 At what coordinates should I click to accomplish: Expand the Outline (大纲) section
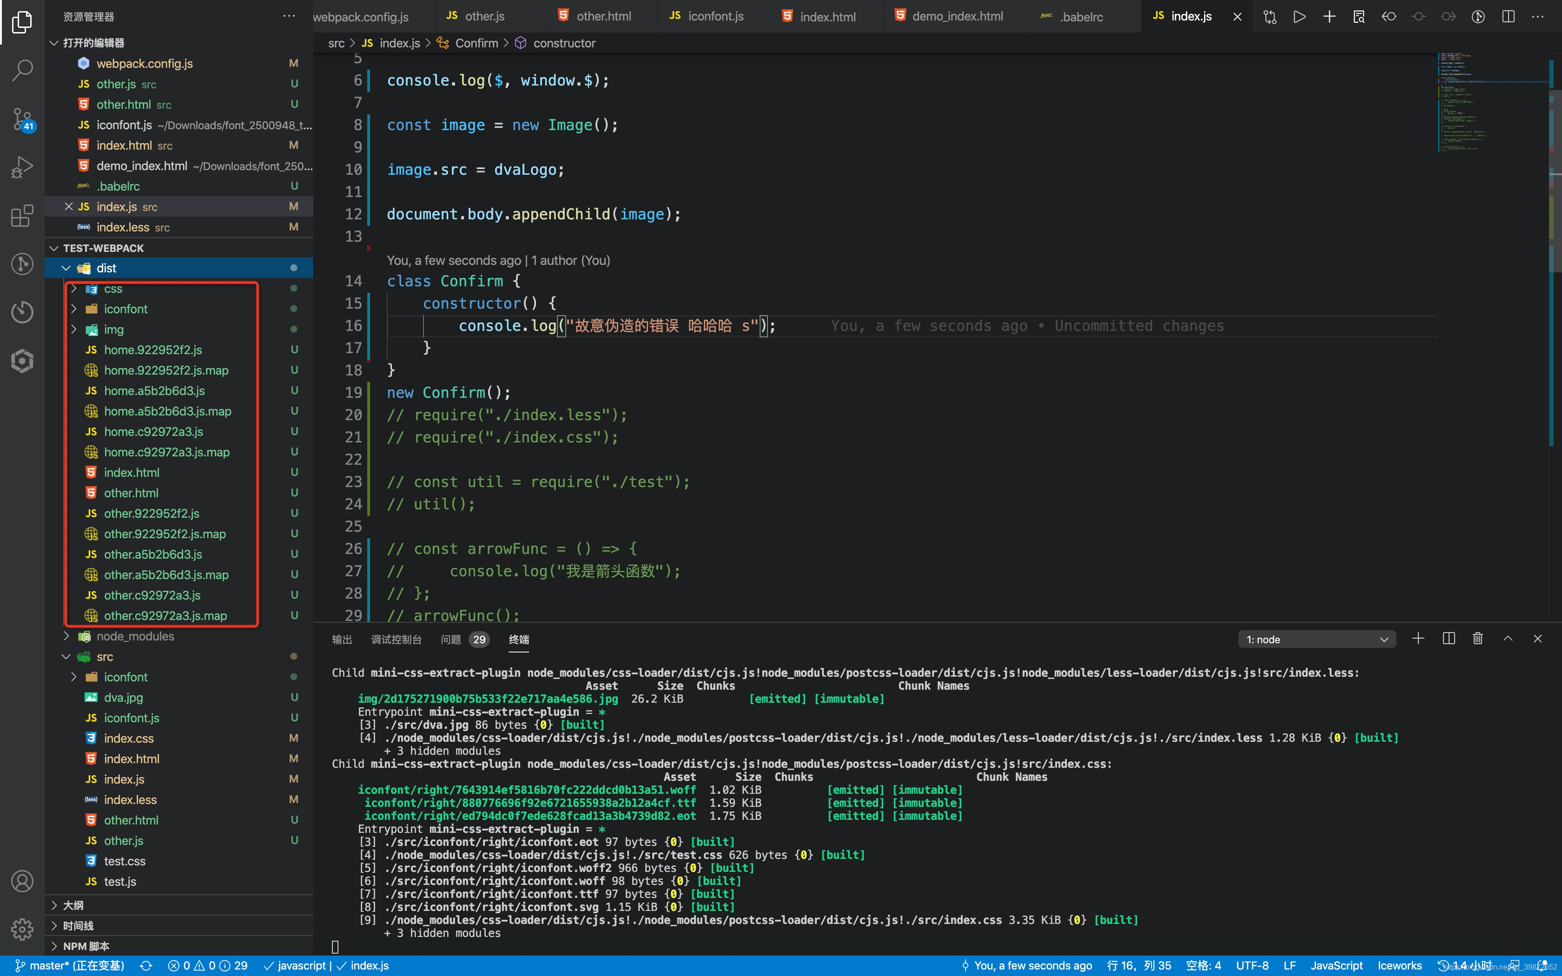point(179,905)
